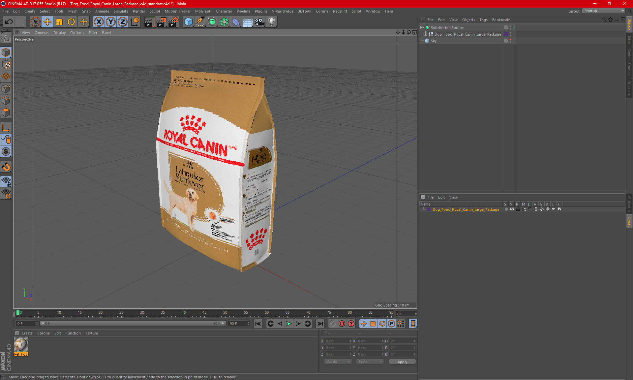Image resolution: width=633 pixels, height=380 pixels.
Task: Enable Axis modification tool
Action: click(x=6, y=128)
